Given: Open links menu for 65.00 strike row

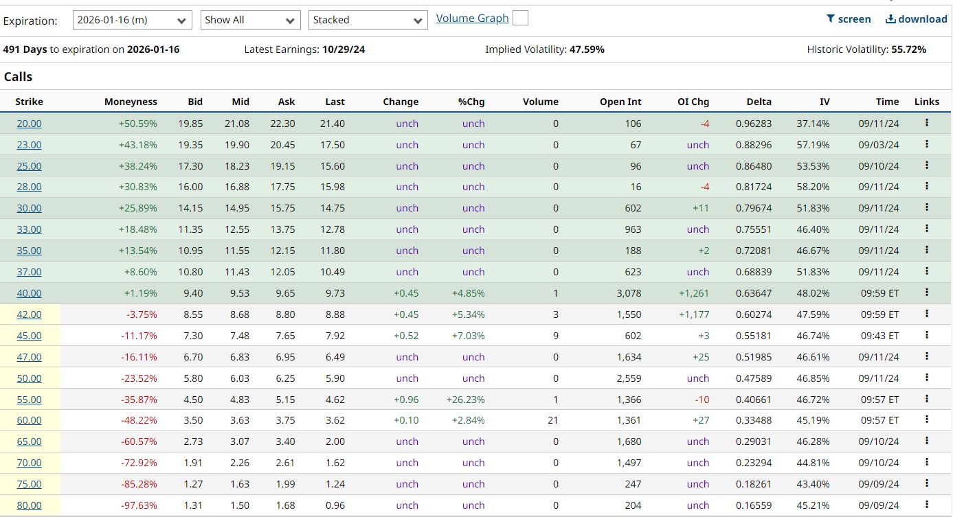Looking at the screenshot, I should [x=926, y=441].
